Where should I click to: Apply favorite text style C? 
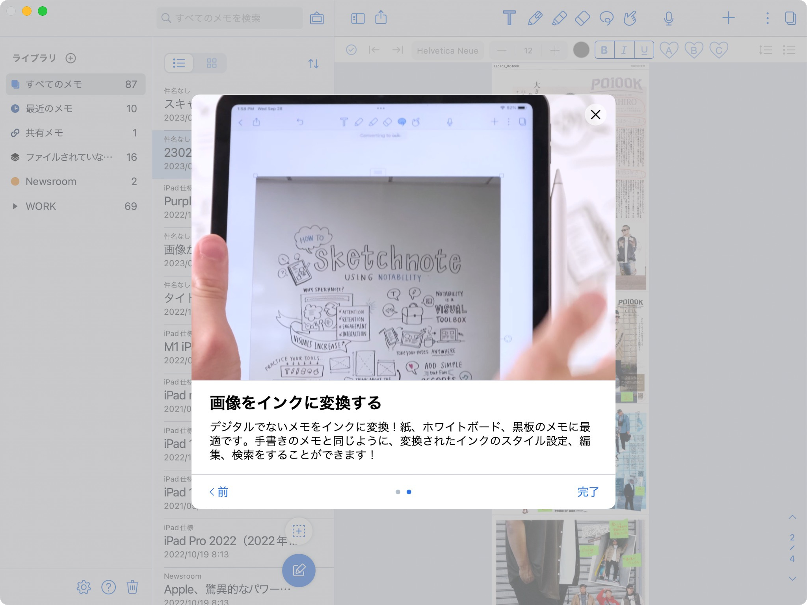coord(719,50)
